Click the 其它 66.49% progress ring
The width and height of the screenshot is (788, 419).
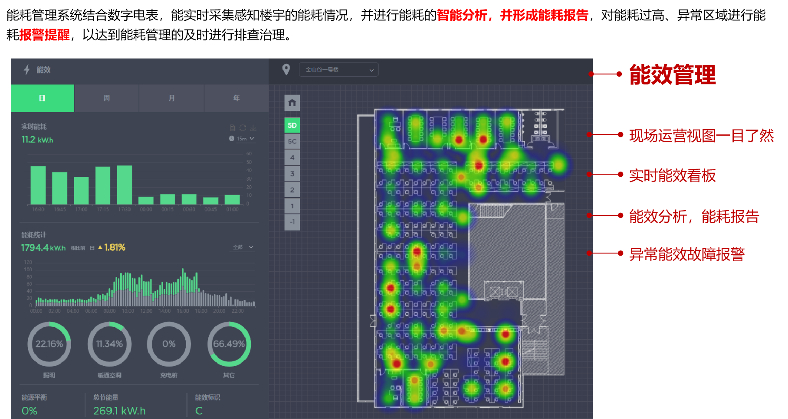coord(229,344)
